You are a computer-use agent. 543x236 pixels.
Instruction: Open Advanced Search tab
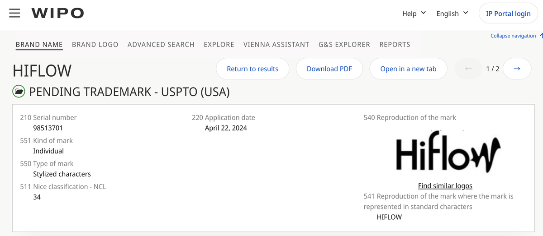pos(161,45)
